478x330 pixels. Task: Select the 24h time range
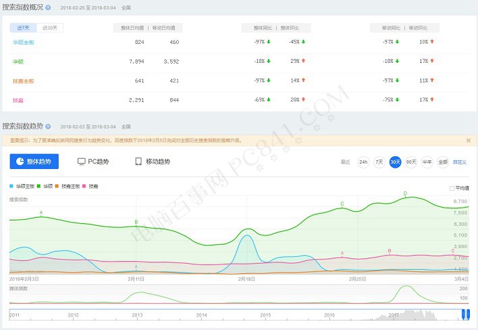(x=363, y=162)
